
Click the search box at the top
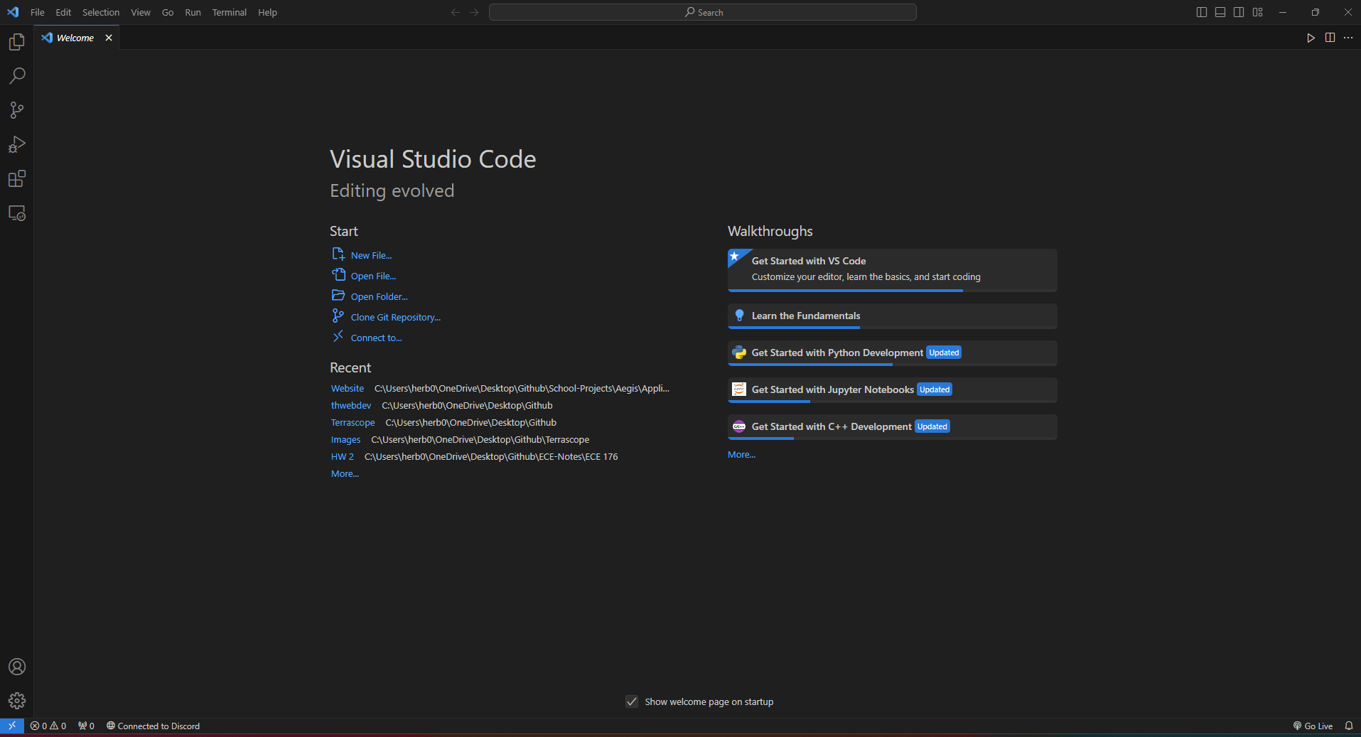pos(702,12)
